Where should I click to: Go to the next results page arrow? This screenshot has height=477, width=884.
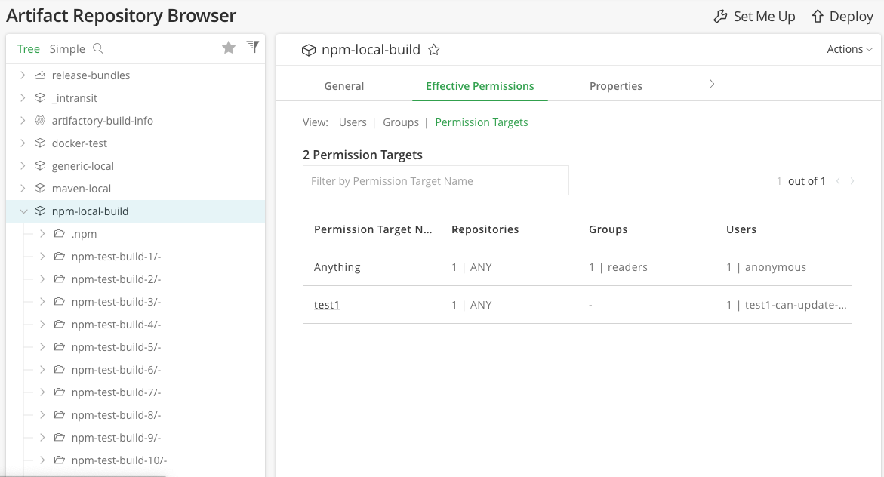point(852,181)
